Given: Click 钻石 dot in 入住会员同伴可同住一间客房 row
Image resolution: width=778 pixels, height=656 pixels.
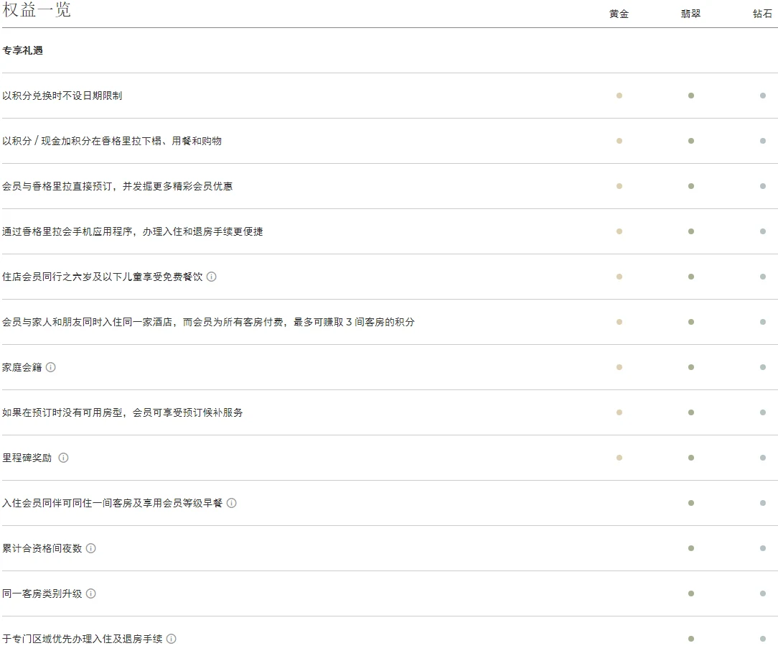Looking at the screenshot, I should (763, 503).
